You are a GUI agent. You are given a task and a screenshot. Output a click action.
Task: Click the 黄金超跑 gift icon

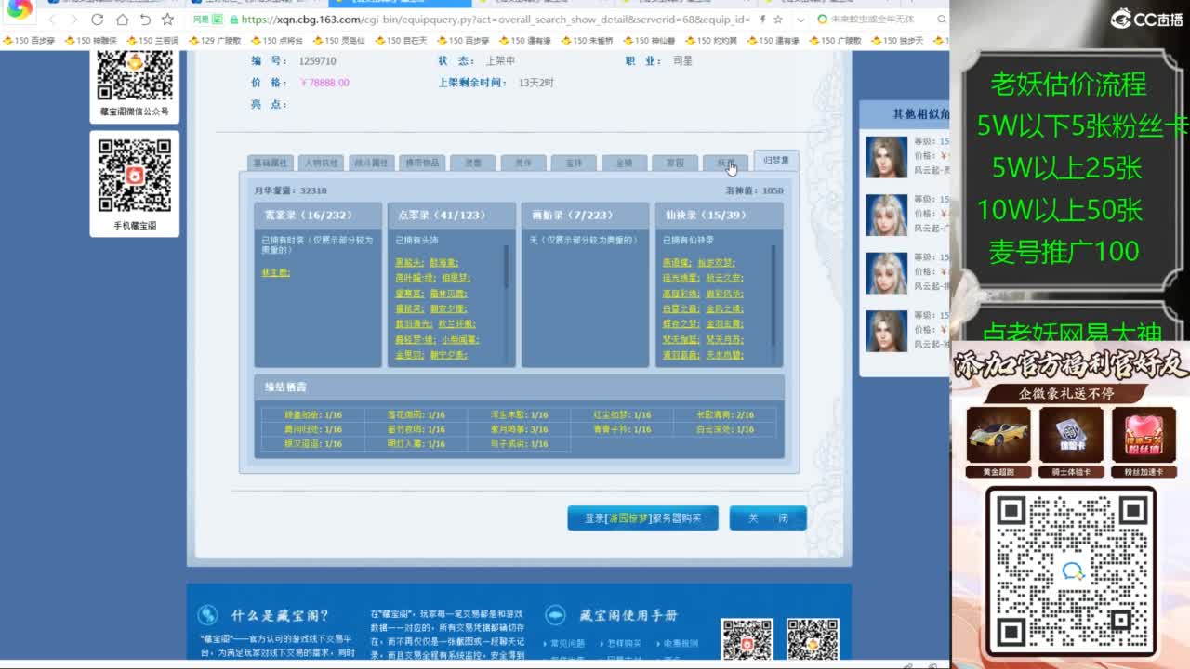coord(998,435)
